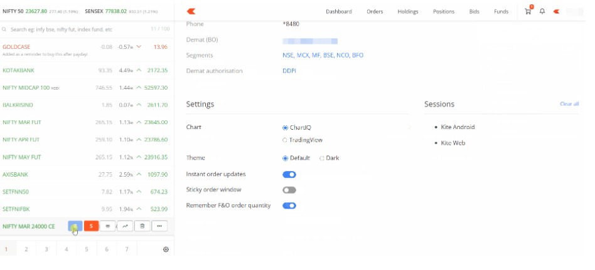Go to the Positions page
Viewport: 595px width, 270px height.
point(444,11)
